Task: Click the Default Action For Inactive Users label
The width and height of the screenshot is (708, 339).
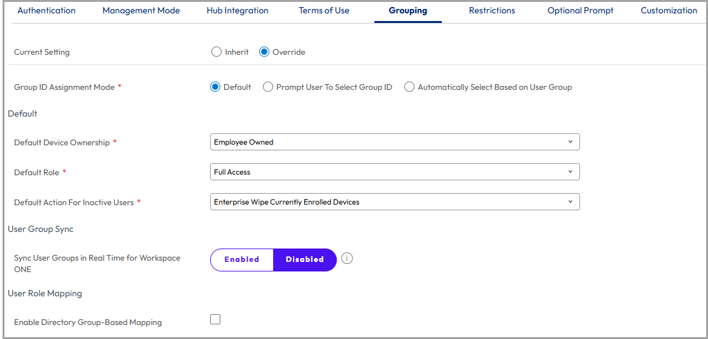Action: [74, 203]
